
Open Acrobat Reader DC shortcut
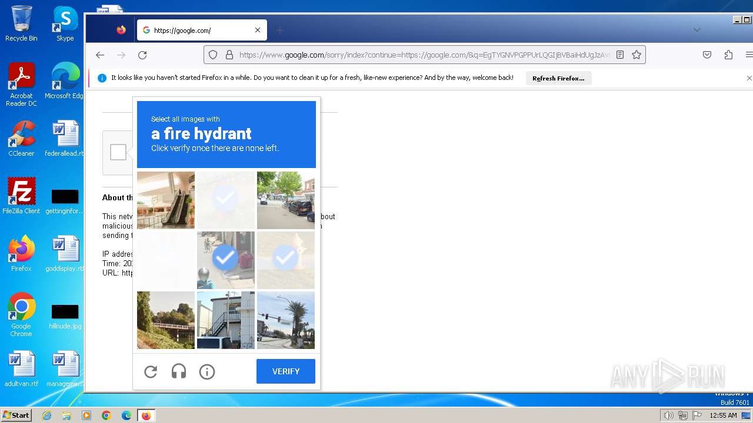pos(21,85)
